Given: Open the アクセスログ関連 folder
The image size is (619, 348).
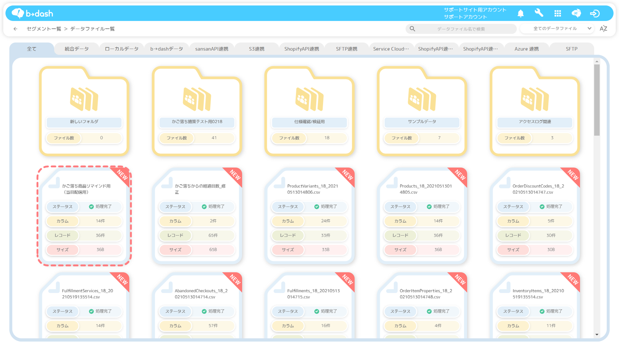Looking at the screenshot, I should point(535,111).
